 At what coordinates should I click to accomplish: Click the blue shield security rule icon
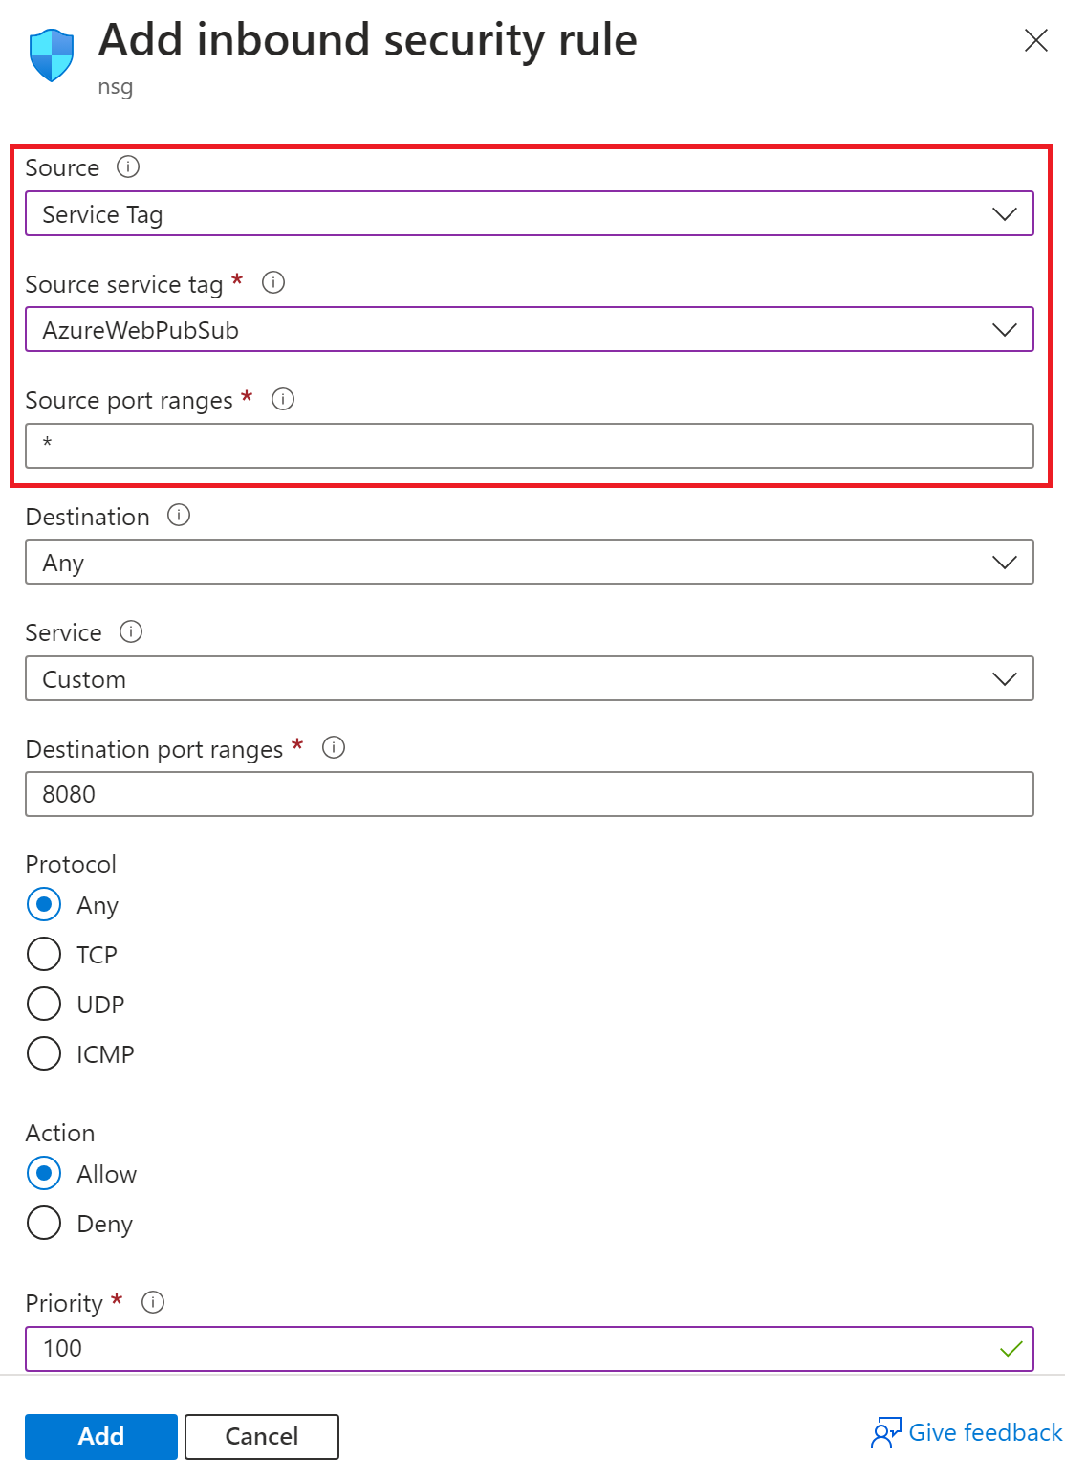pos(52,55)
